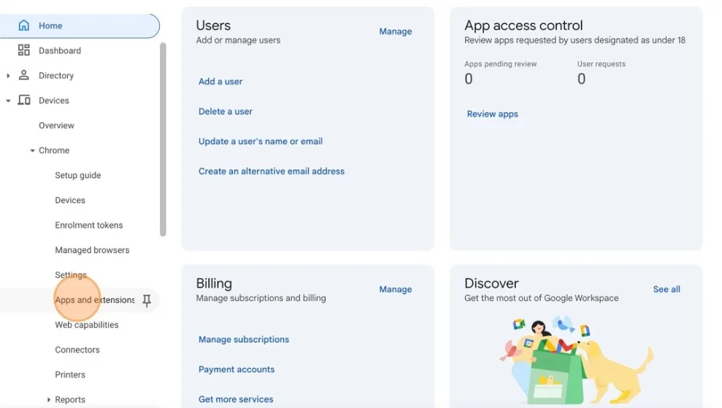722x408 pixels.
Task: Click the Review apps link
Action: pos(492,114)
